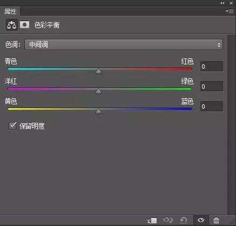Toggle the 保留明度 checkbox
This screenshot has width=236, height=226.
pos(12,126)
